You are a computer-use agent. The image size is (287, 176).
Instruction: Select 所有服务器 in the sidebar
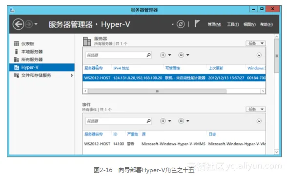pyautogui.click(x=32, y=59)
